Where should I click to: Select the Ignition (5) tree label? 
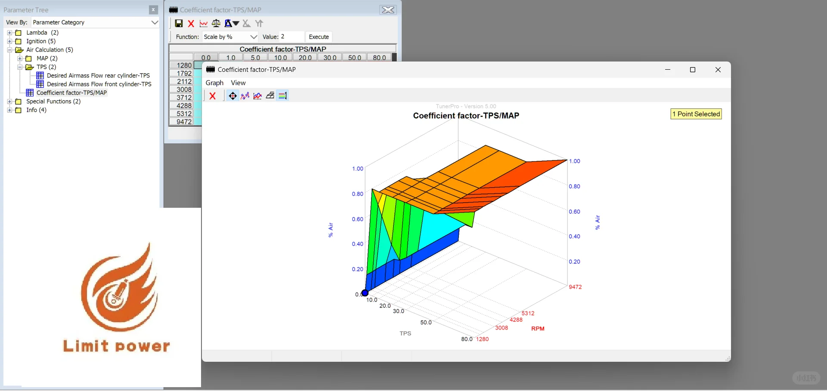click(41, 41)
